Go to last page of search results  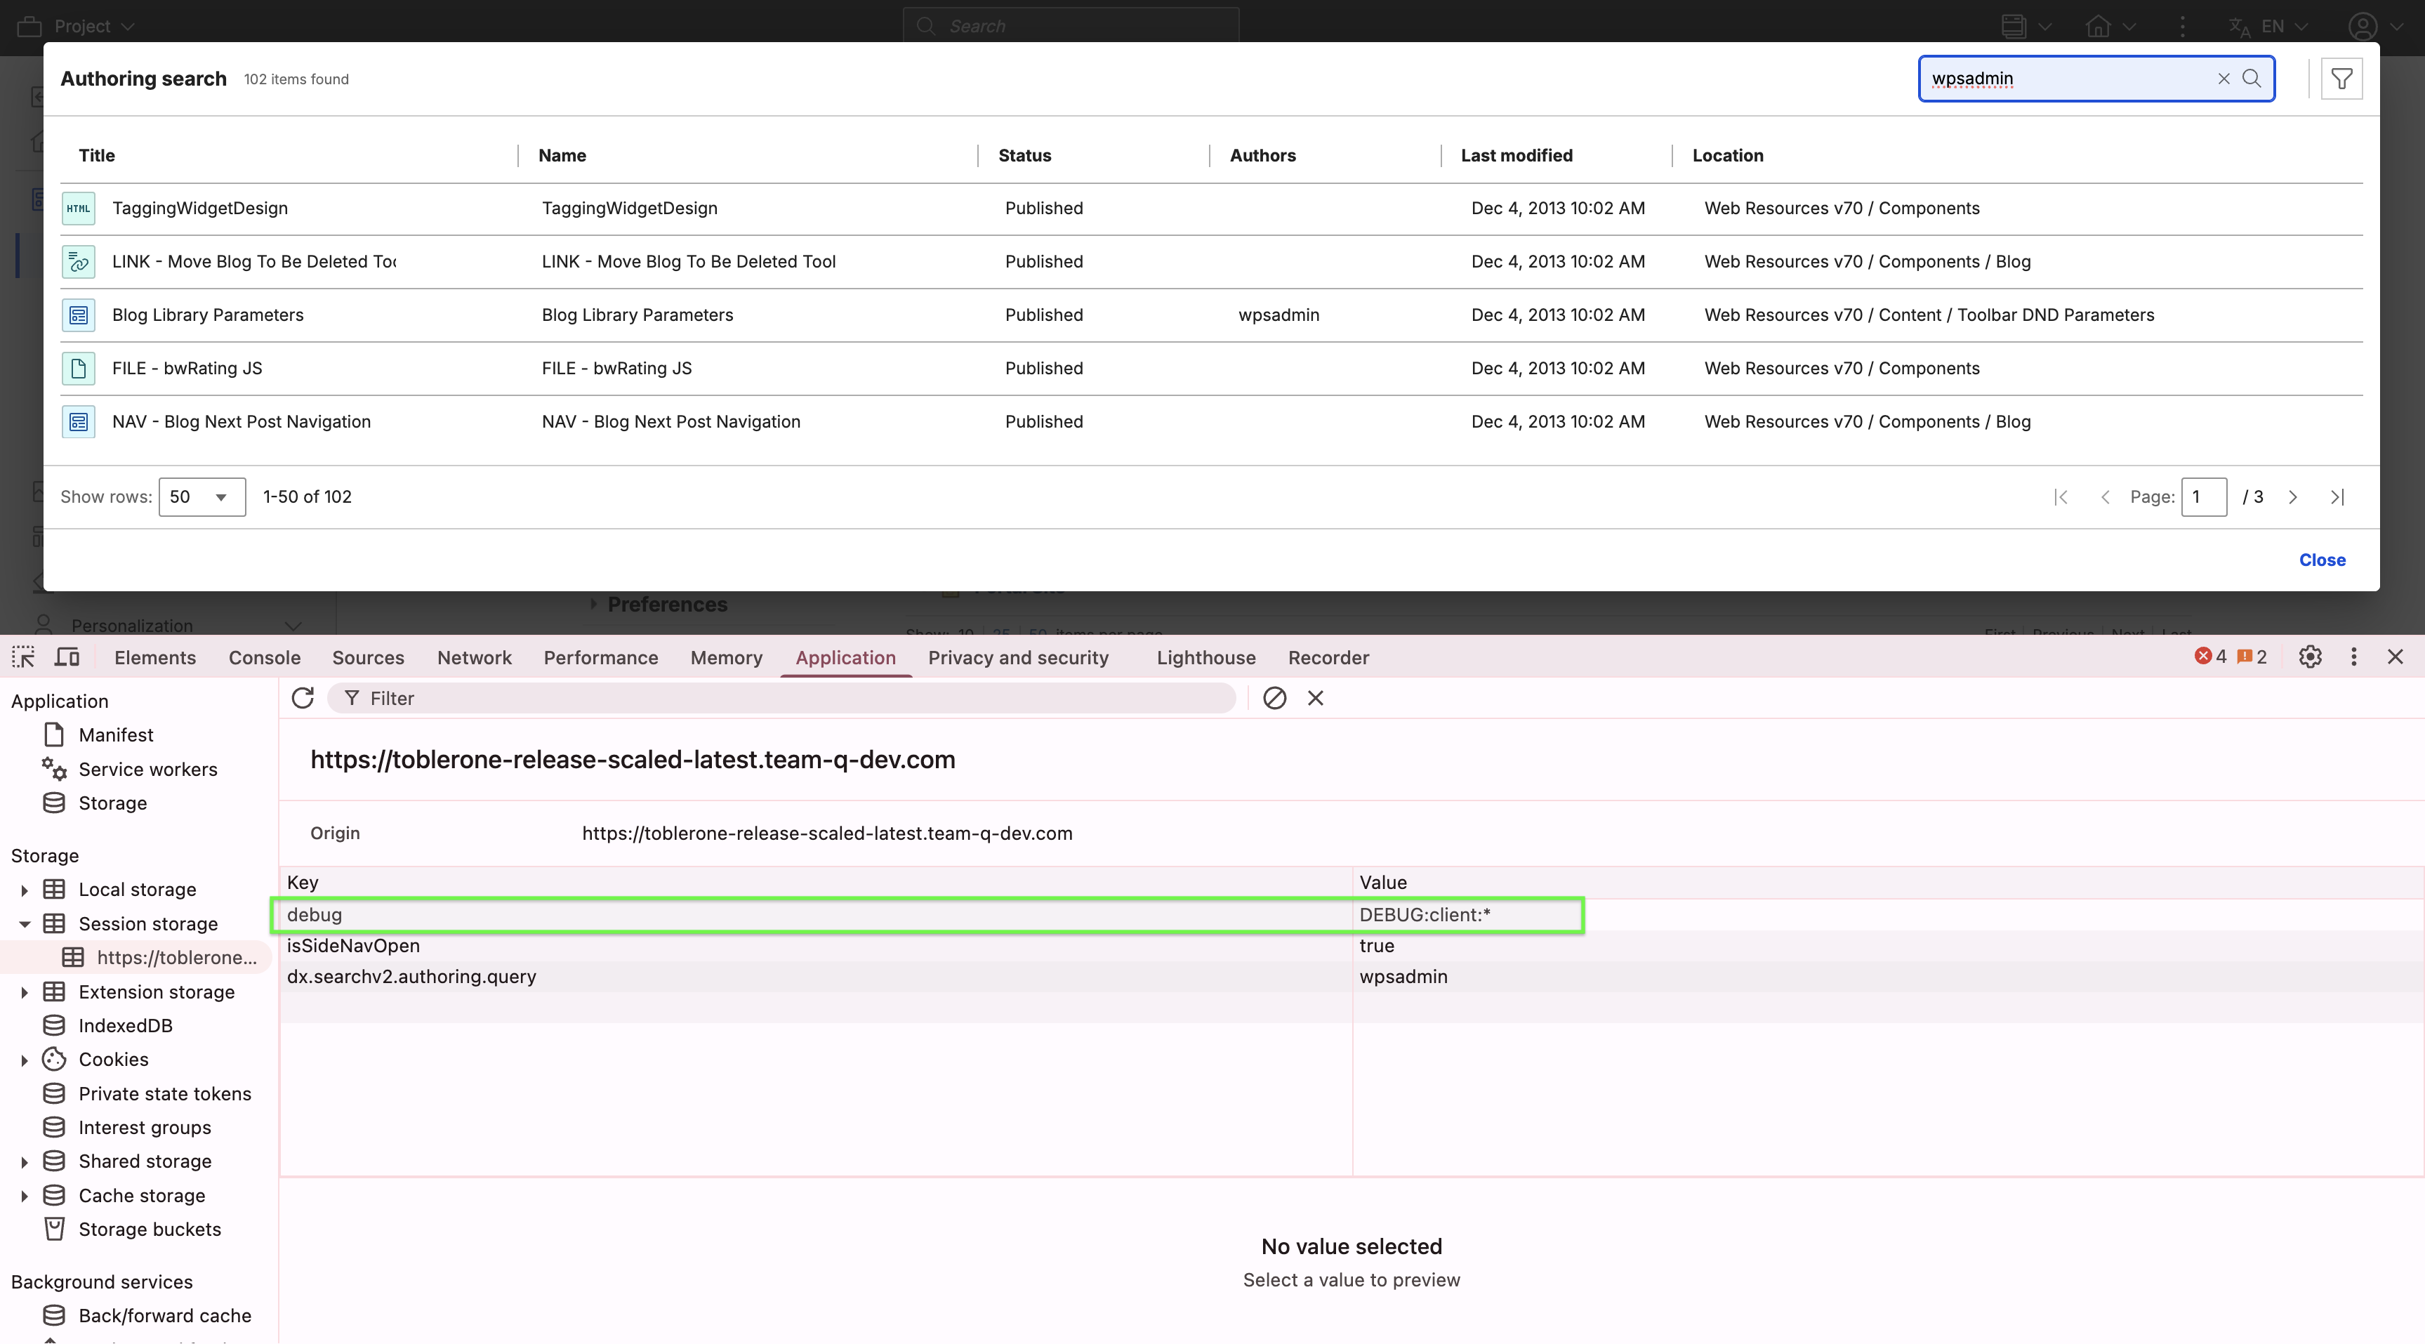(2337, 497)
